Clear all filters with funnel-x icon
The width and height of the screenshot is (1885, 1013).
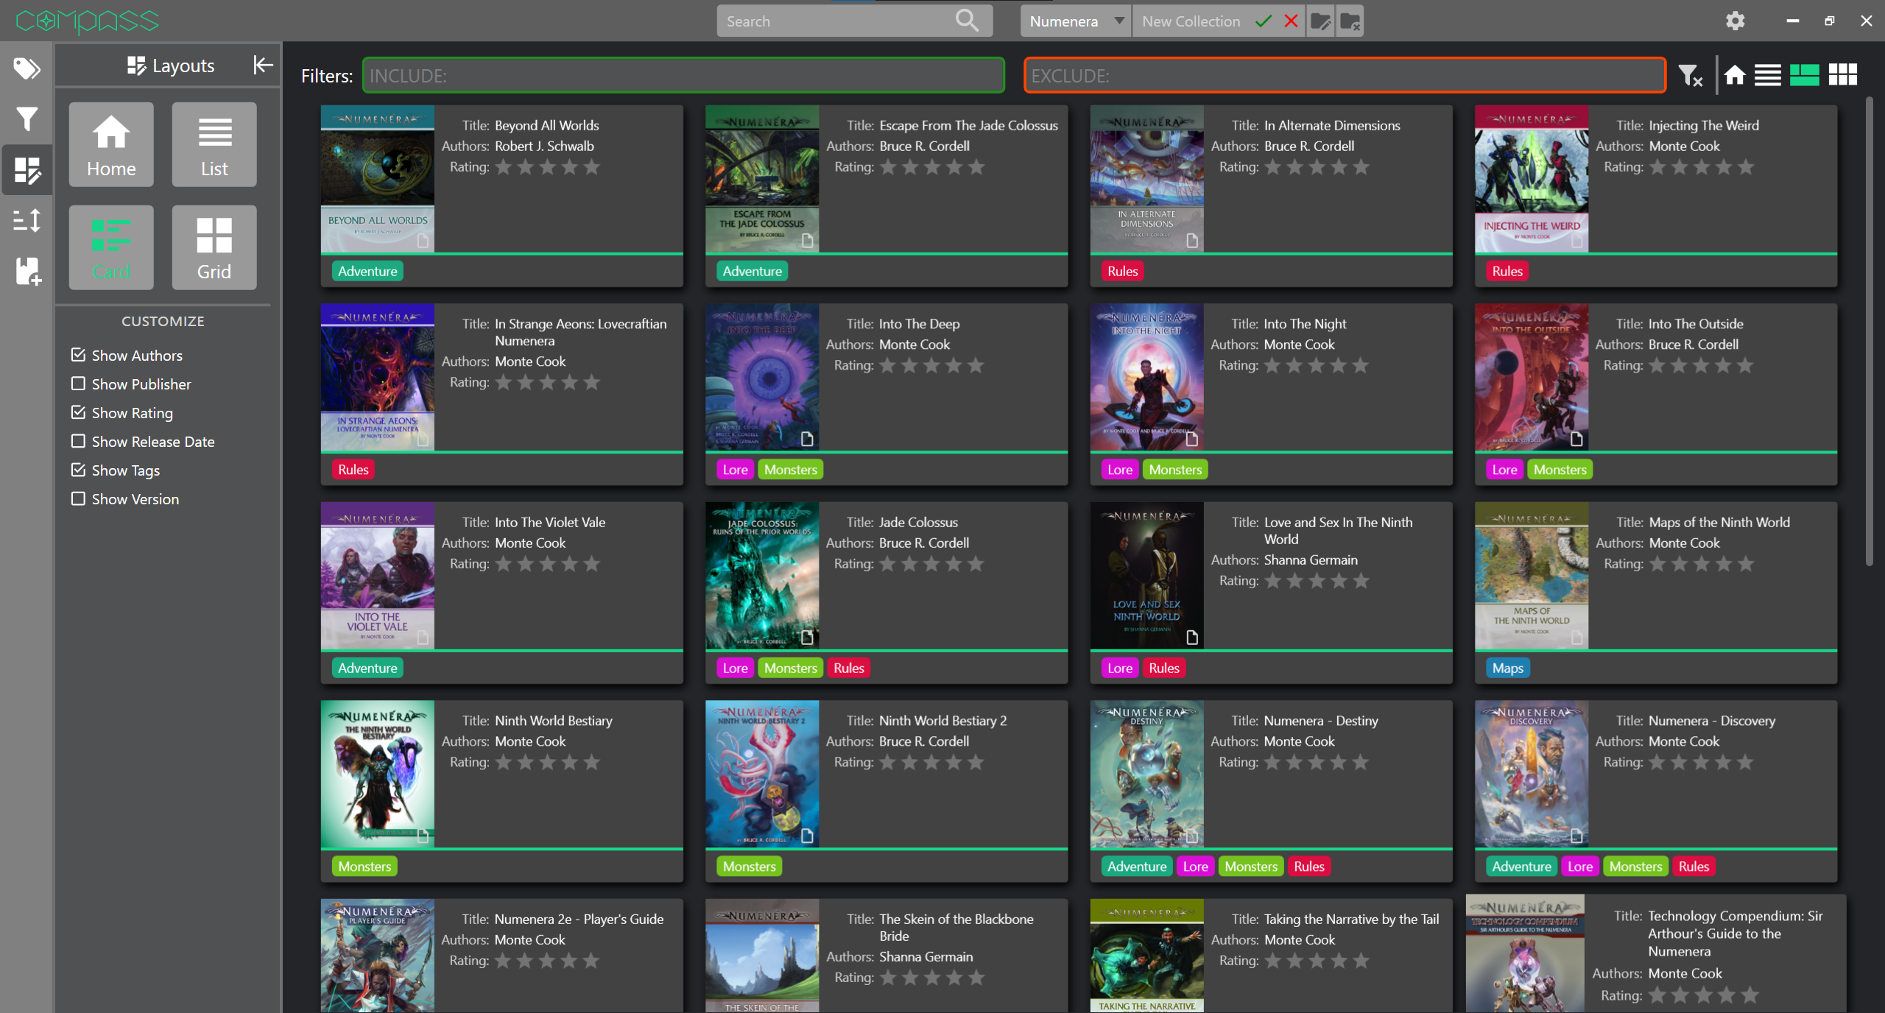1690,75
